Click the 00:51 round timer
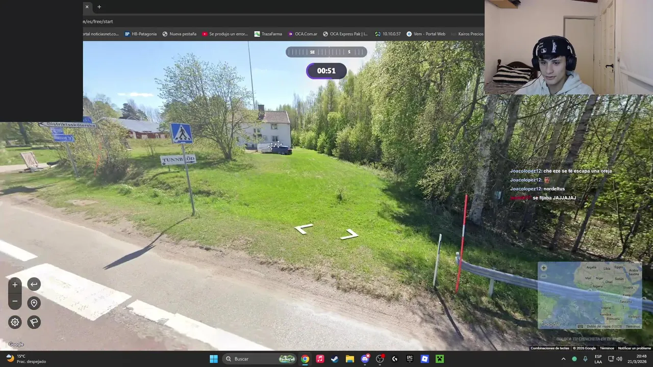The width and height of the screenshot is (653, 367). pos(326,71)
